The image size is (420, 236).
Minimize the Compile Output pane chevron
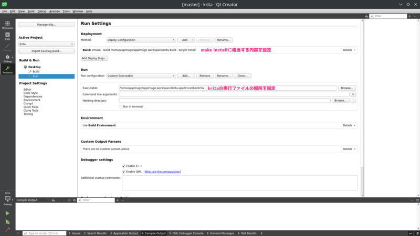pyautogui.click(x=412, y=200)
